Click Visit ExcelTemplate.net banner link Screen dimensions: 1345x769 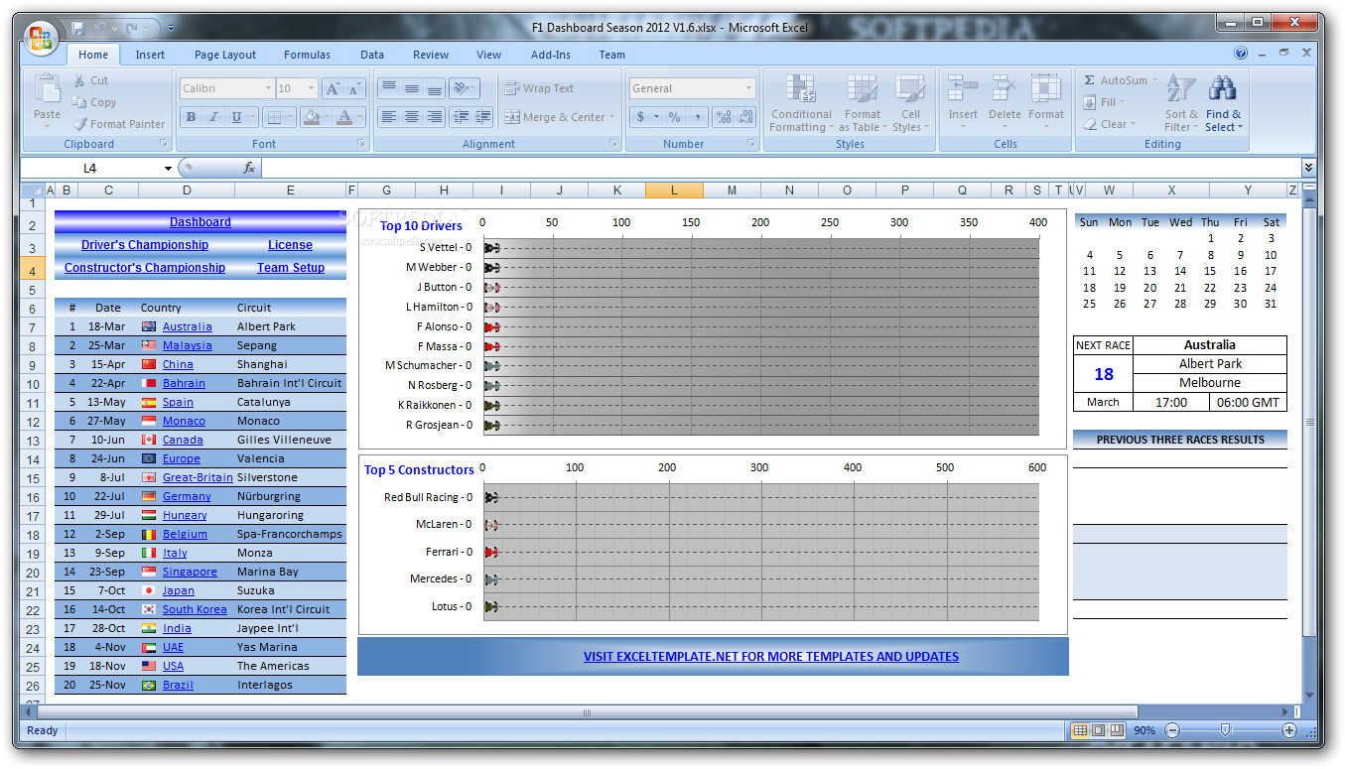point(771,656)
